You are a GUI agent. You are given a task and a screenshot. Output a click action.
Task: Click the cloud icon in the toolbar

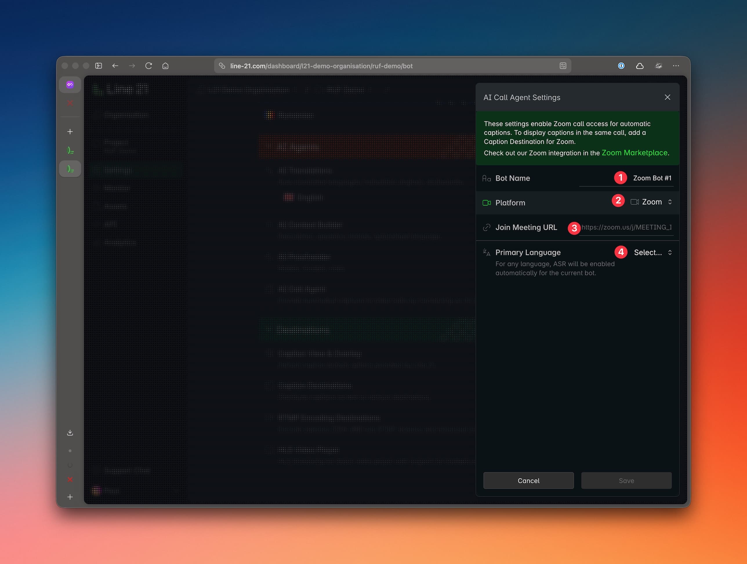point(640,66)
